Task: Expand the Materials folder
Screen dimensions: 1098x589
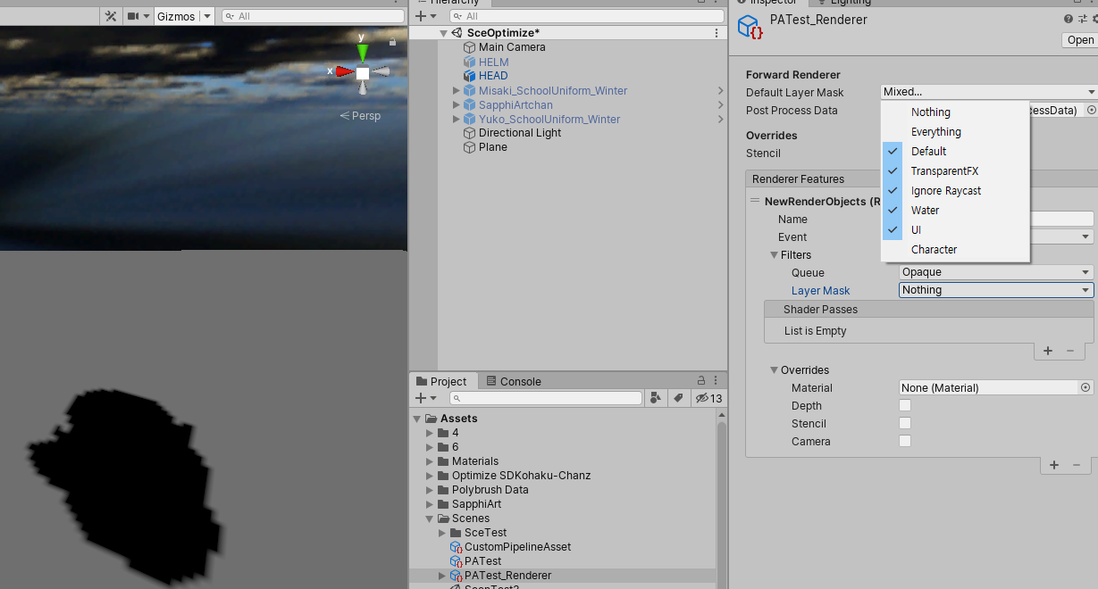Action: click(x=431, y=461)
